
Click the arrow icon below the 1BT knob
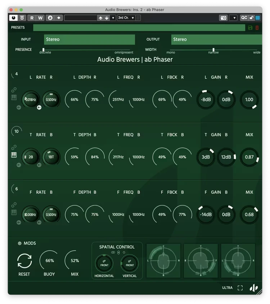39,165
